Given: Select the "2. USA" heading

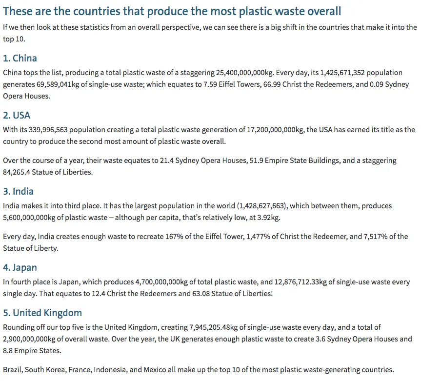Looking at the screenshot, I should [x=17, y=116].
